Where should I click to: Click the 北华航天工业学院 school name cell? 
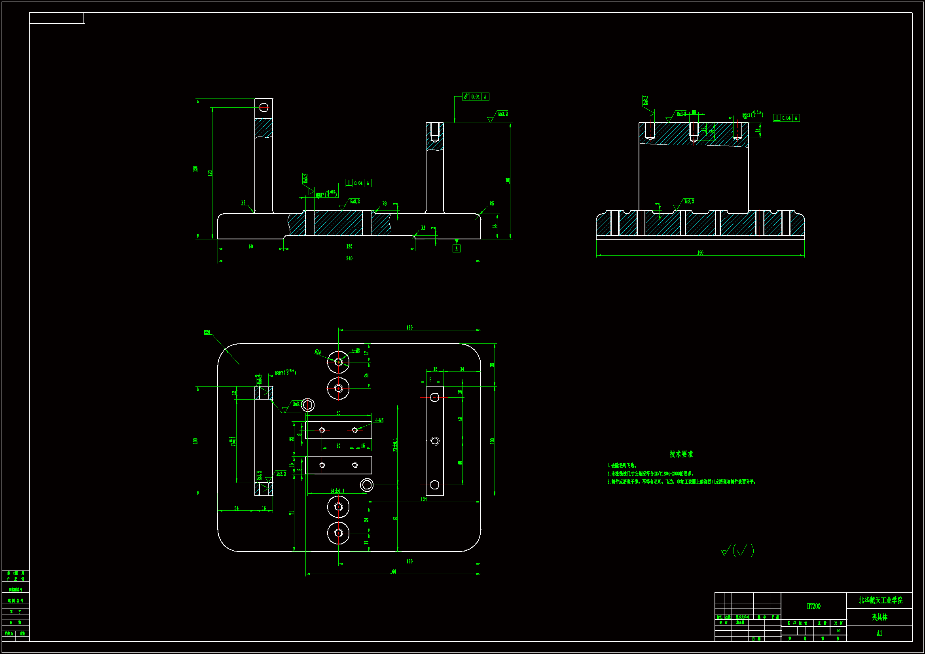pyautogui.click(x=880, y=600)
